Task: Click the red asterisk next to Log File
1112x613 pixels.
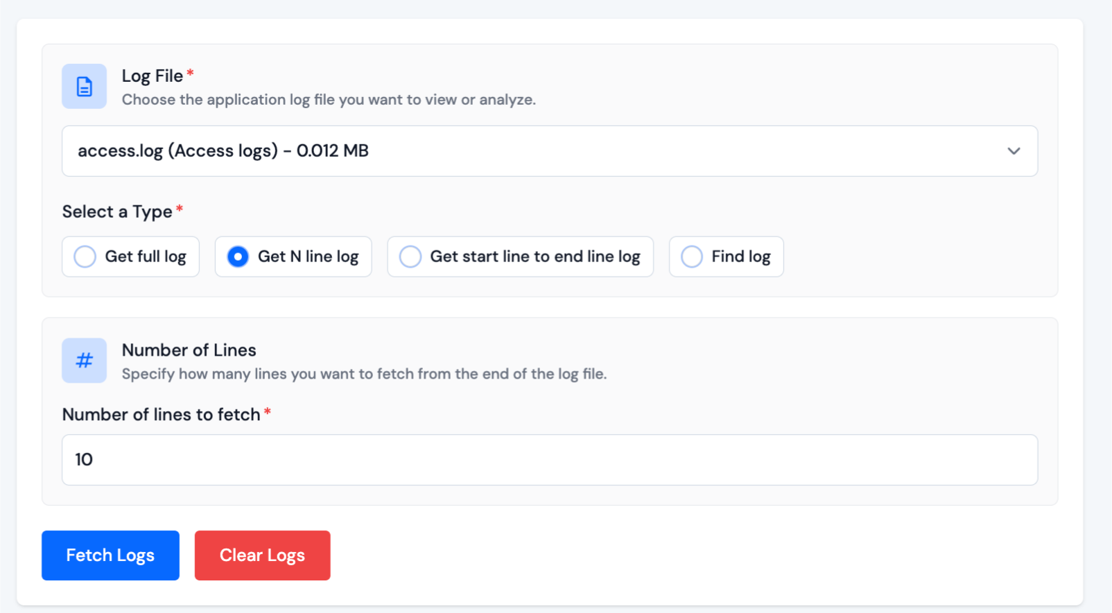Action: 190,74
